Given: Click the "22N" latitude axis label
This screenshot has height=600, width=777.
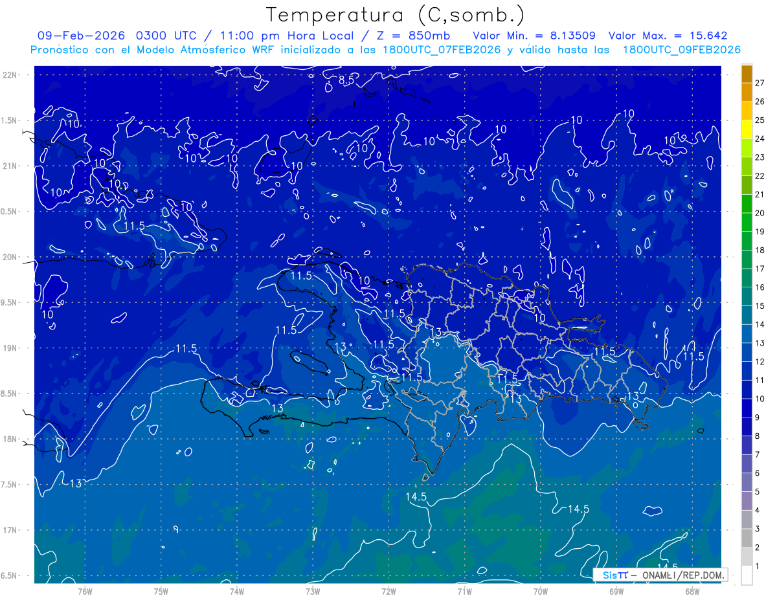Looking at the screenshot, I should tap(10, 75).
